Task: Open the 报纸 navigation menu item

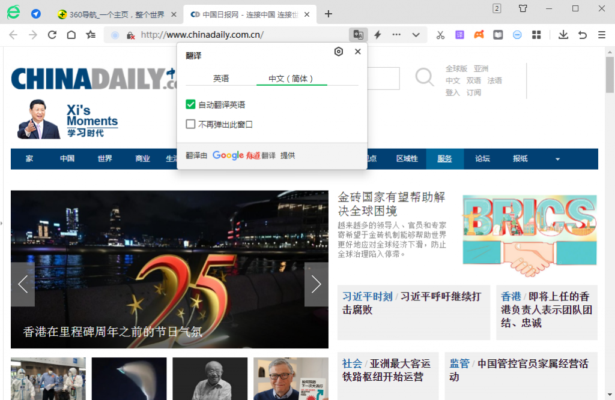Action: point(520,159)
